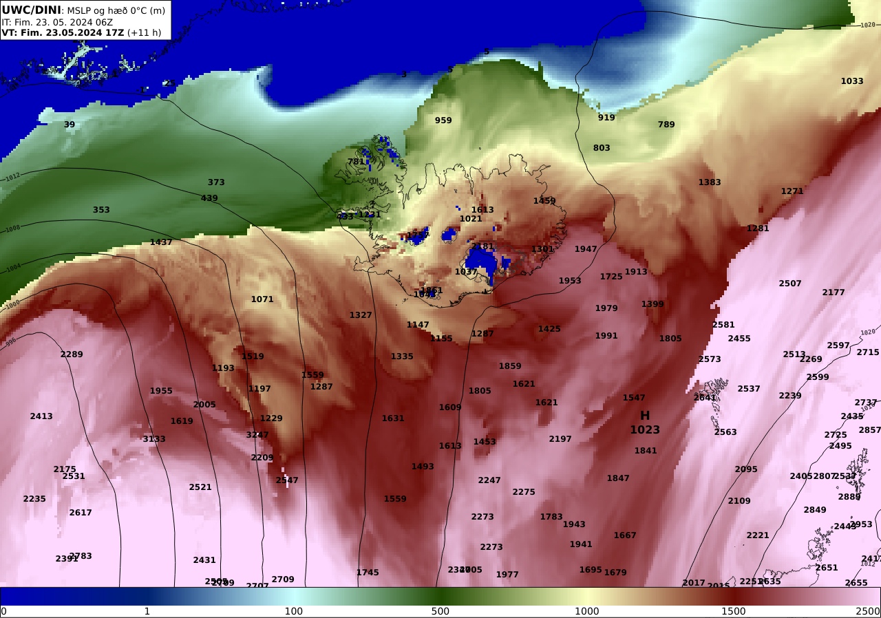Viewport: 881px width, 618px height.
Task: Click the 353 height label
Action: 101,210
